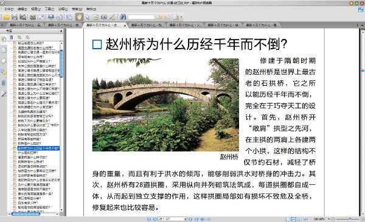The height and width of the screenshot is (222, 365).
Task: Click the delete bookmark trash icon
Action: (x=12, y=37)
